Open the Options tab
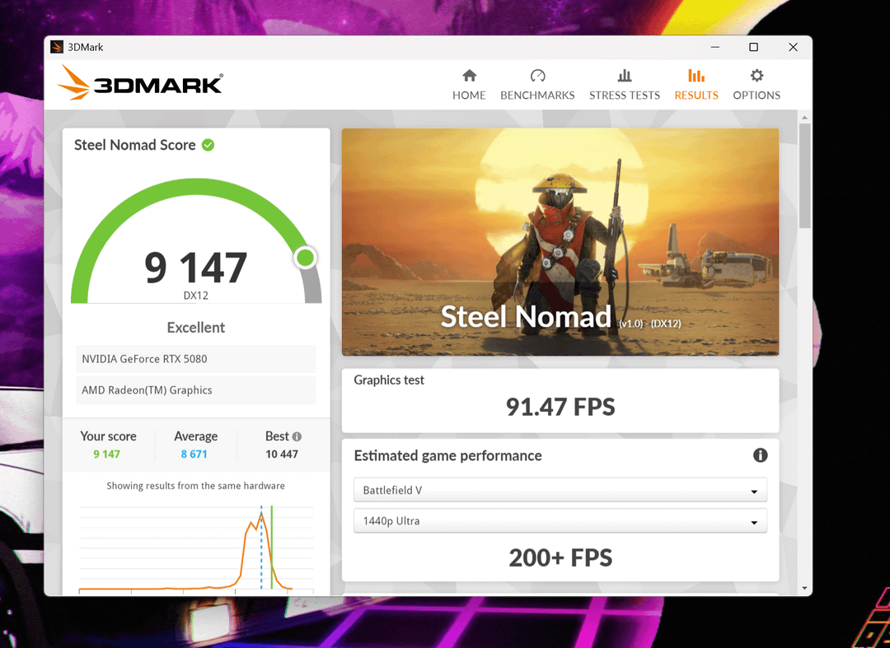 pos(756,85)
